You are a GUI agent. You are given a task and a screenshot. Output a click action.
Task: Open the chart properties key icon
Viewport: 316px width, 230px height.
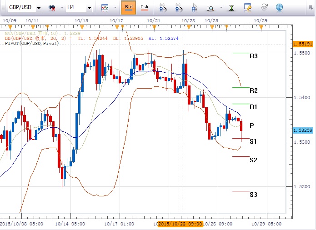[247, 7]
